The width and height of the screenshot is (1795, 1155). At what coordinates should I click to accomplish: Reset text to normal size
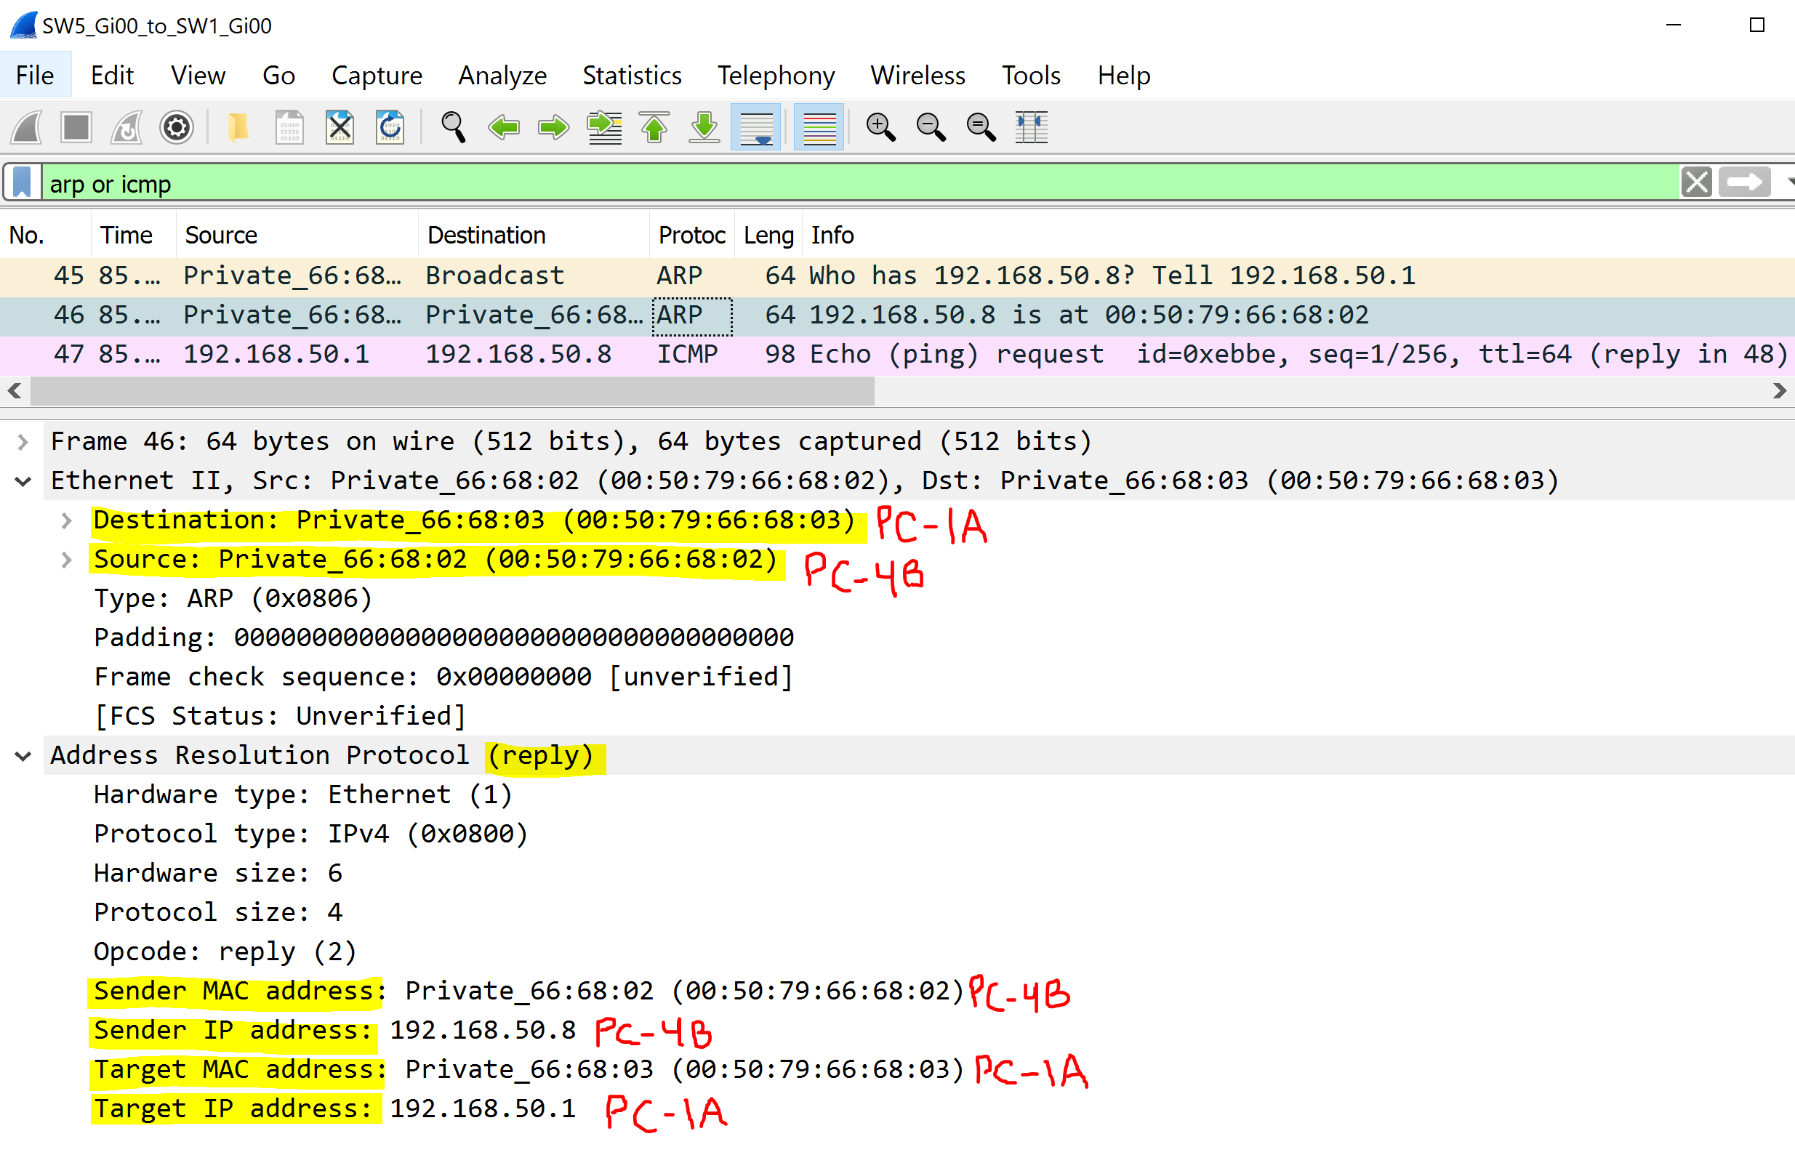coord(981,127)
